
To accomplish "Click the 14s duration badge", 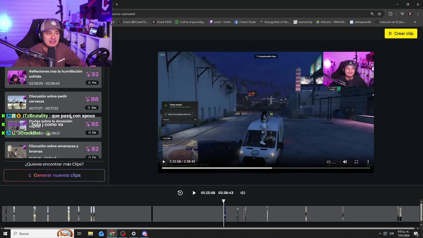I will coord(92,83).
